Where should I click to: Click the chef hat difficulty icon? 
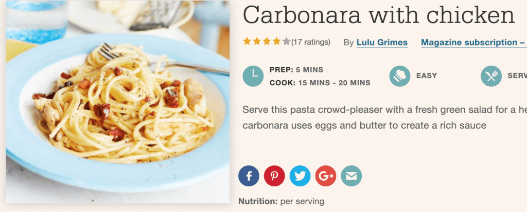pyautogui.click(x=400, y=76)
